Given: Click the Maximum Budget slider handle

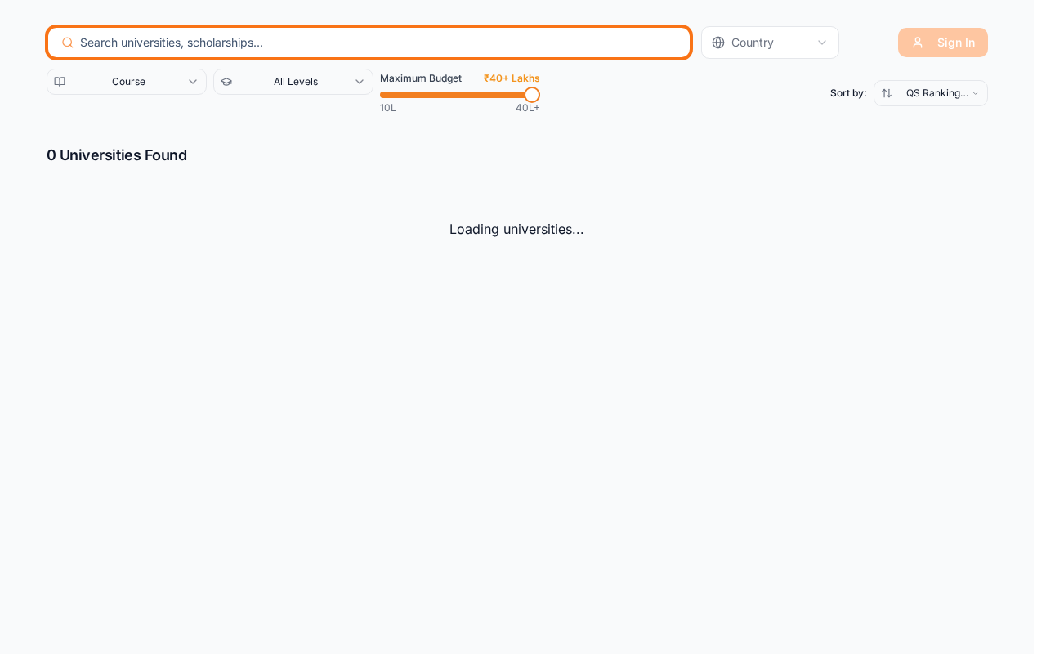Looking at the screenshot, I should [x=532, y=95].
